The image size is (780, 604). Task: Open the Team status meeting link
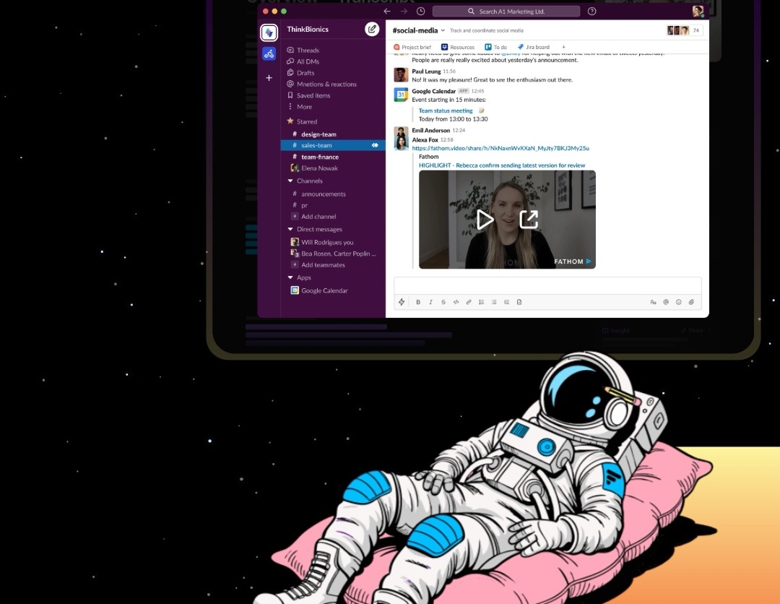tap(446, 111)
